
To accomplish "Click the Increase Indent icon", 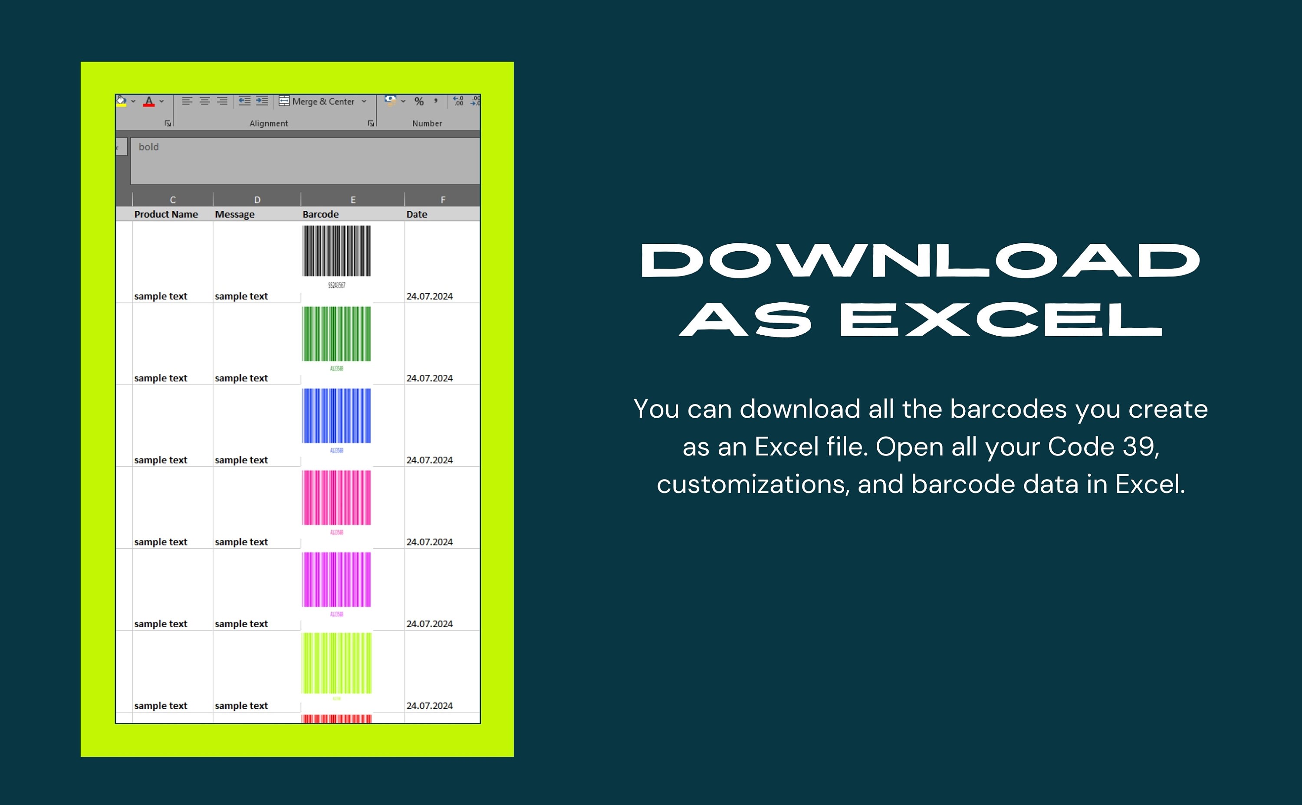I will pyautogui.click(x=262, y=101).
